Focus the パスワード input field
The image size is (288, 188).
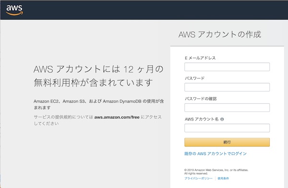coord(227,87)
